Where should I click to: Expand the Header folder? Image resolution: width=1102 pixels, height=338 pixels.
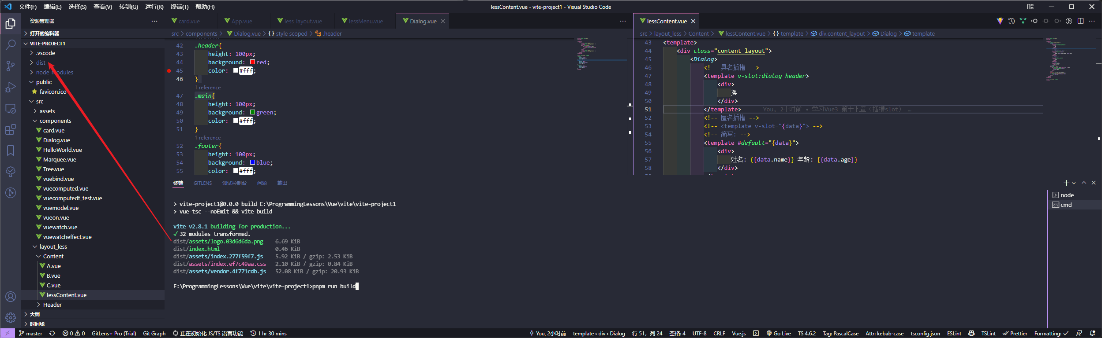pyautogui.click(x=52, y=305)
